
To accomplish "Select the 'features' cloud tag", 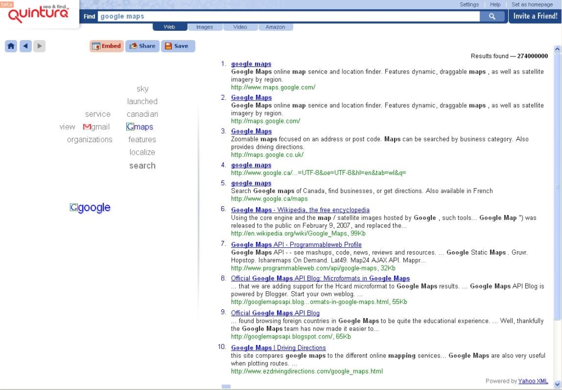I will (x=142, y=140).
